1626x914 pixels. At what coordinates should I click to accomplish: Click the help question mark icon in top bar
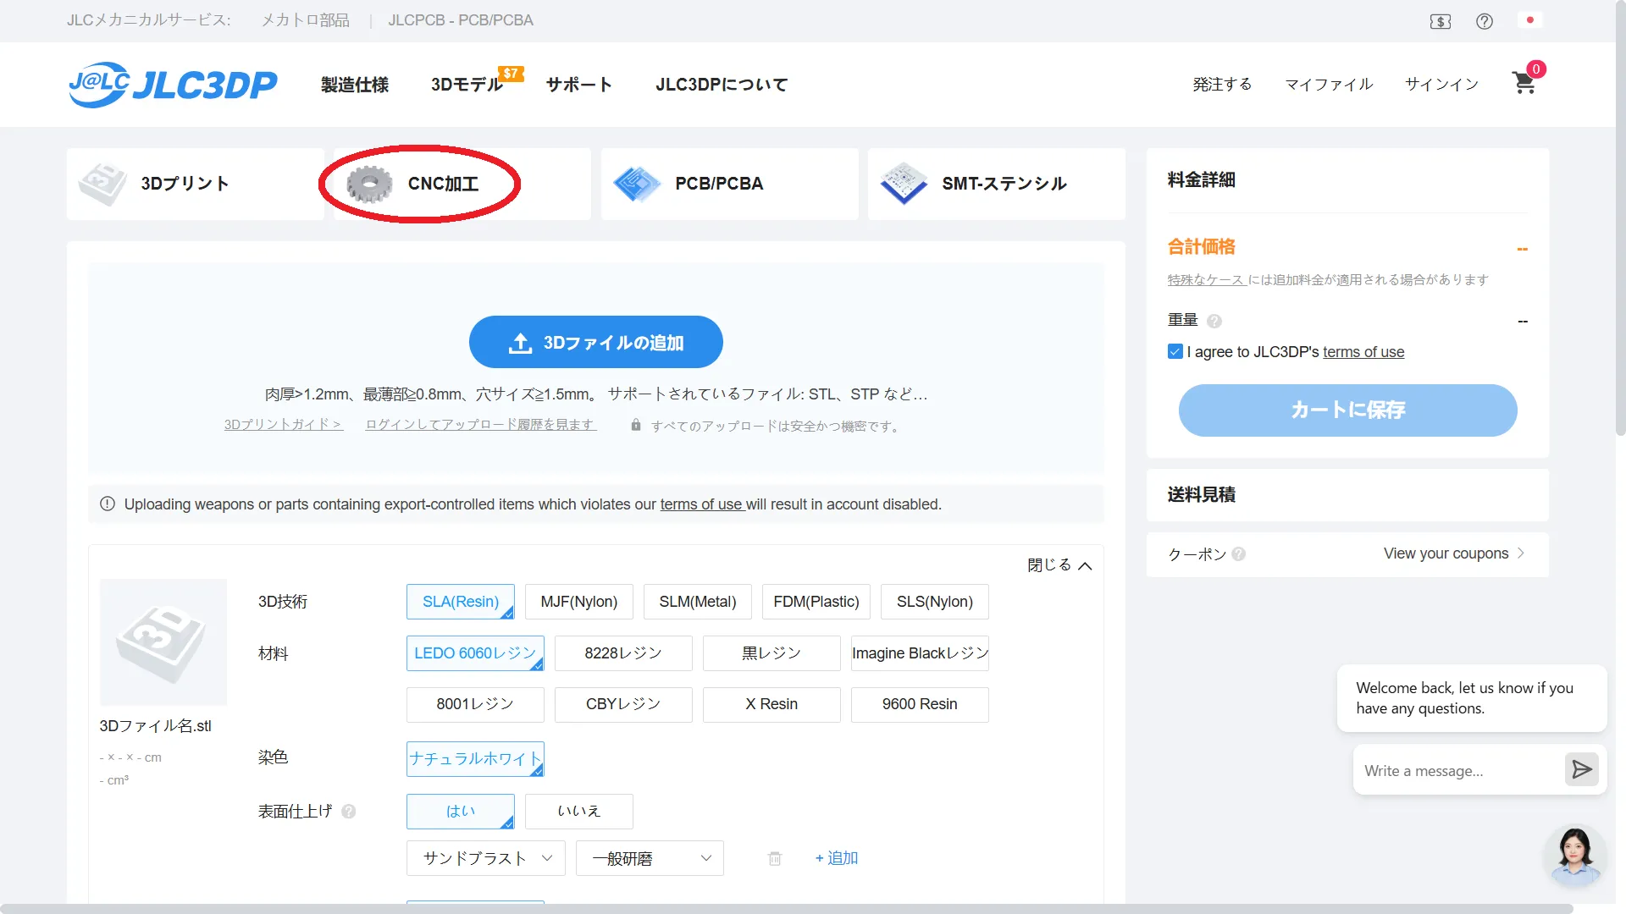coord(1485,21)
